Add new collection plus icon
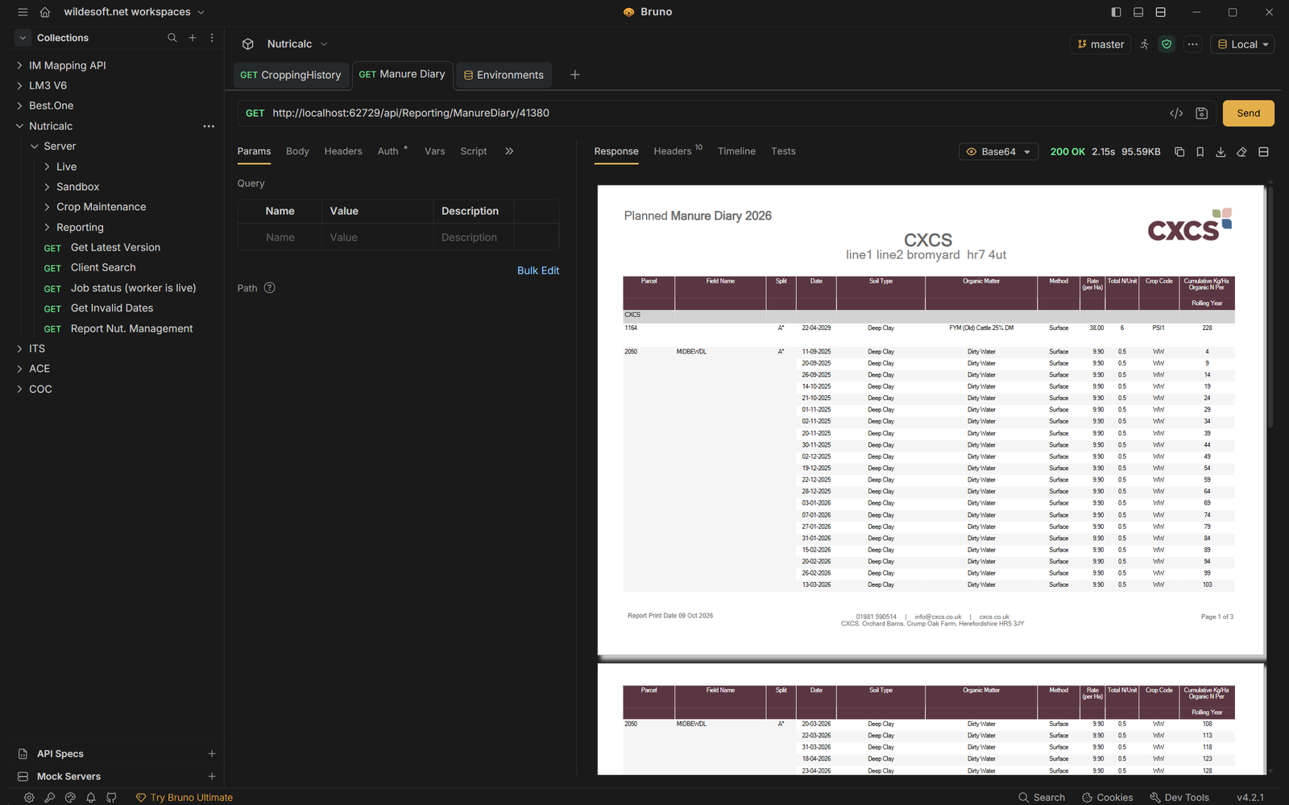 pyautogui.click(x=193, y=38)
